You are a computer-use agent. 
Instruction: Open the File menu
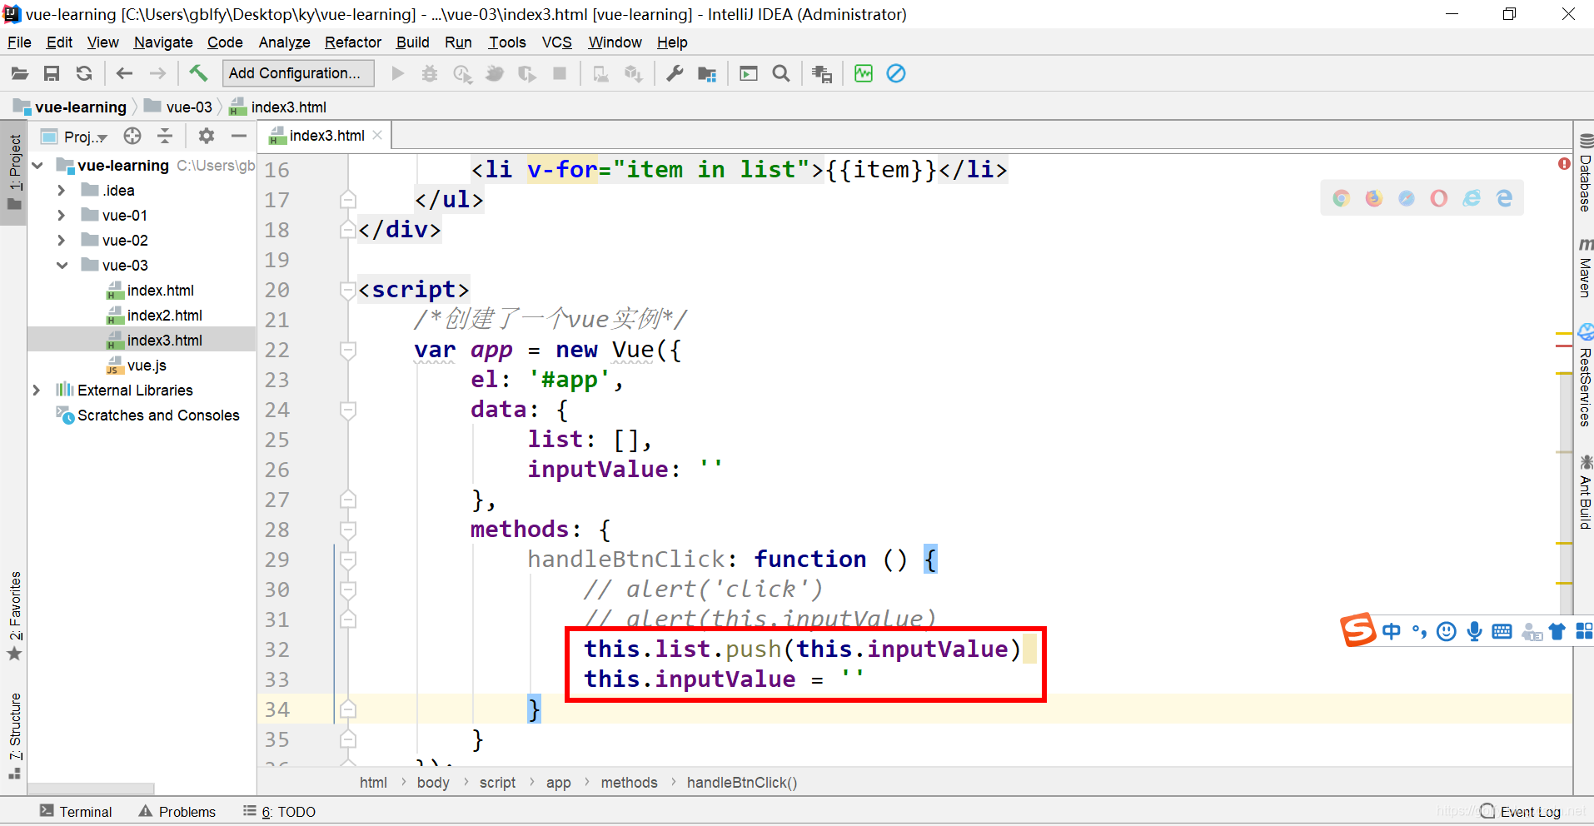point(19,42)
